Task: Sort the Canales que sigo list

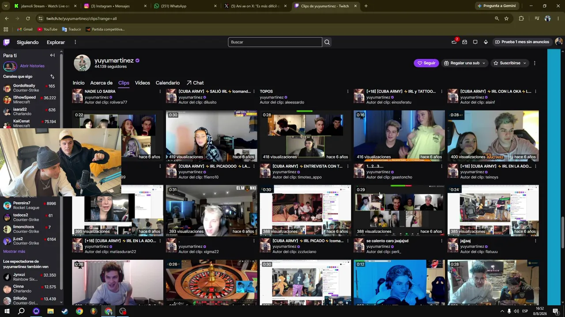Action: (x=52, y=77)
